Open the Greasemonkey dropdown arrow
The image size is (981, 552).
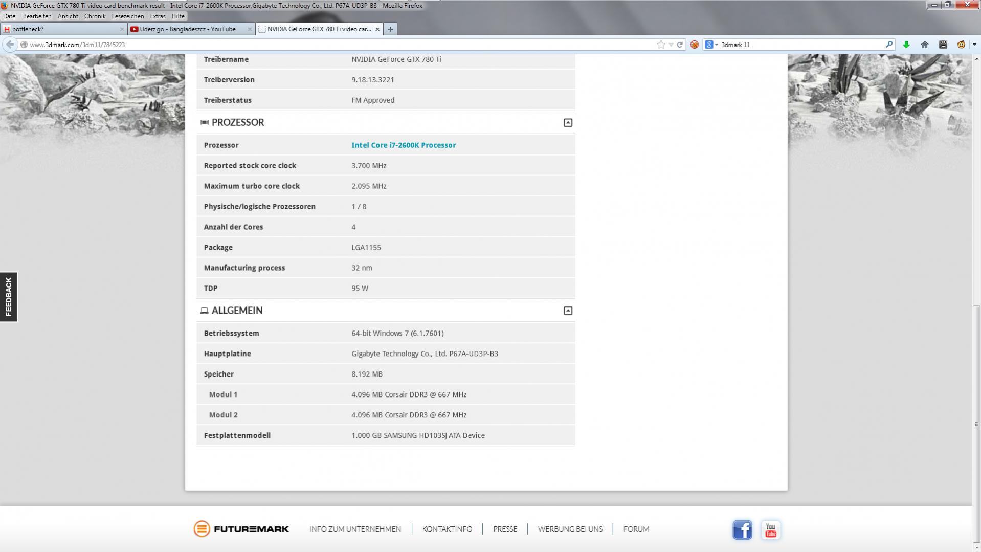[x=974, y=45]
